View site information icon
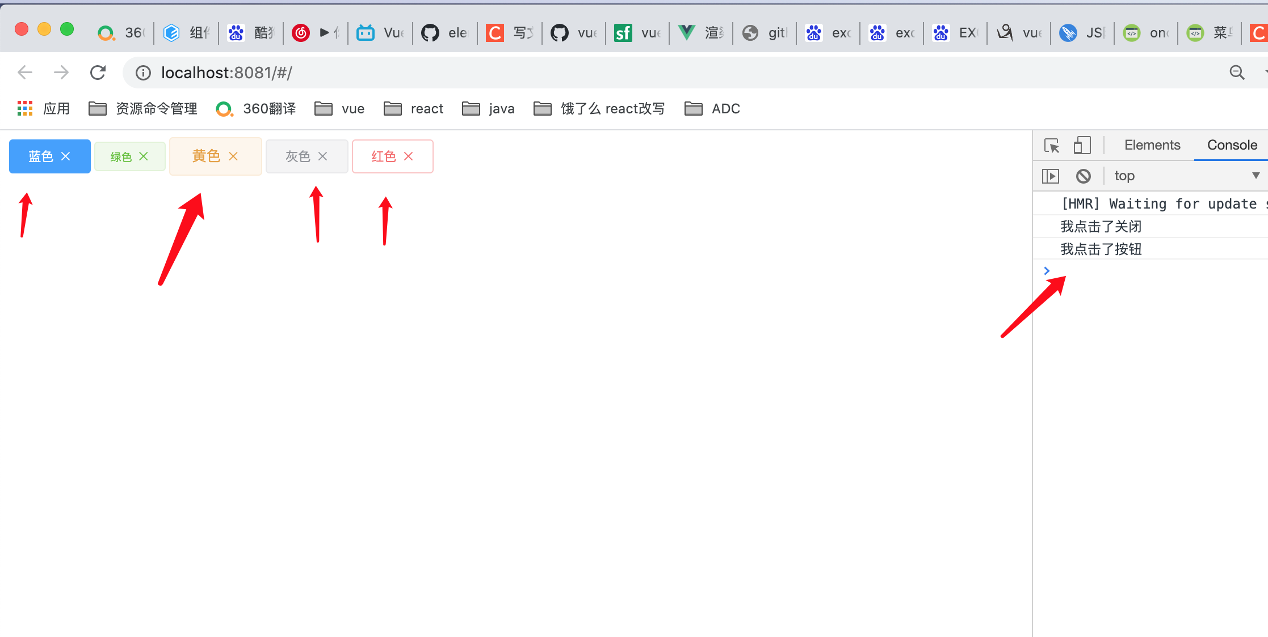This screenshot has width=1268, height=637. click(x=143, y=73)
